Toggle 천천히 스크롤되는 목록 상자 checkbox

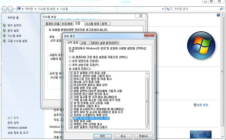(71, 115)
